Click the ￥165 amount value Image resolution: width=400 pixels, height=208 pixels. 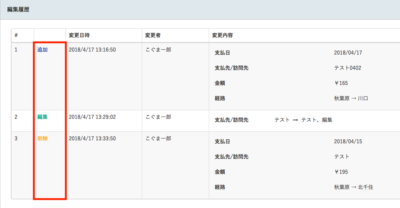click(341, 83)
